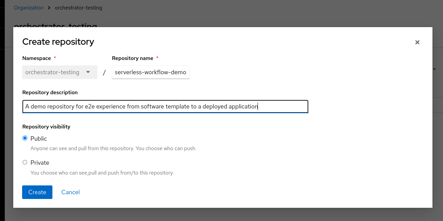The image size is (443, 221).
Task: Click the Namespace field label
Action: 36,58
